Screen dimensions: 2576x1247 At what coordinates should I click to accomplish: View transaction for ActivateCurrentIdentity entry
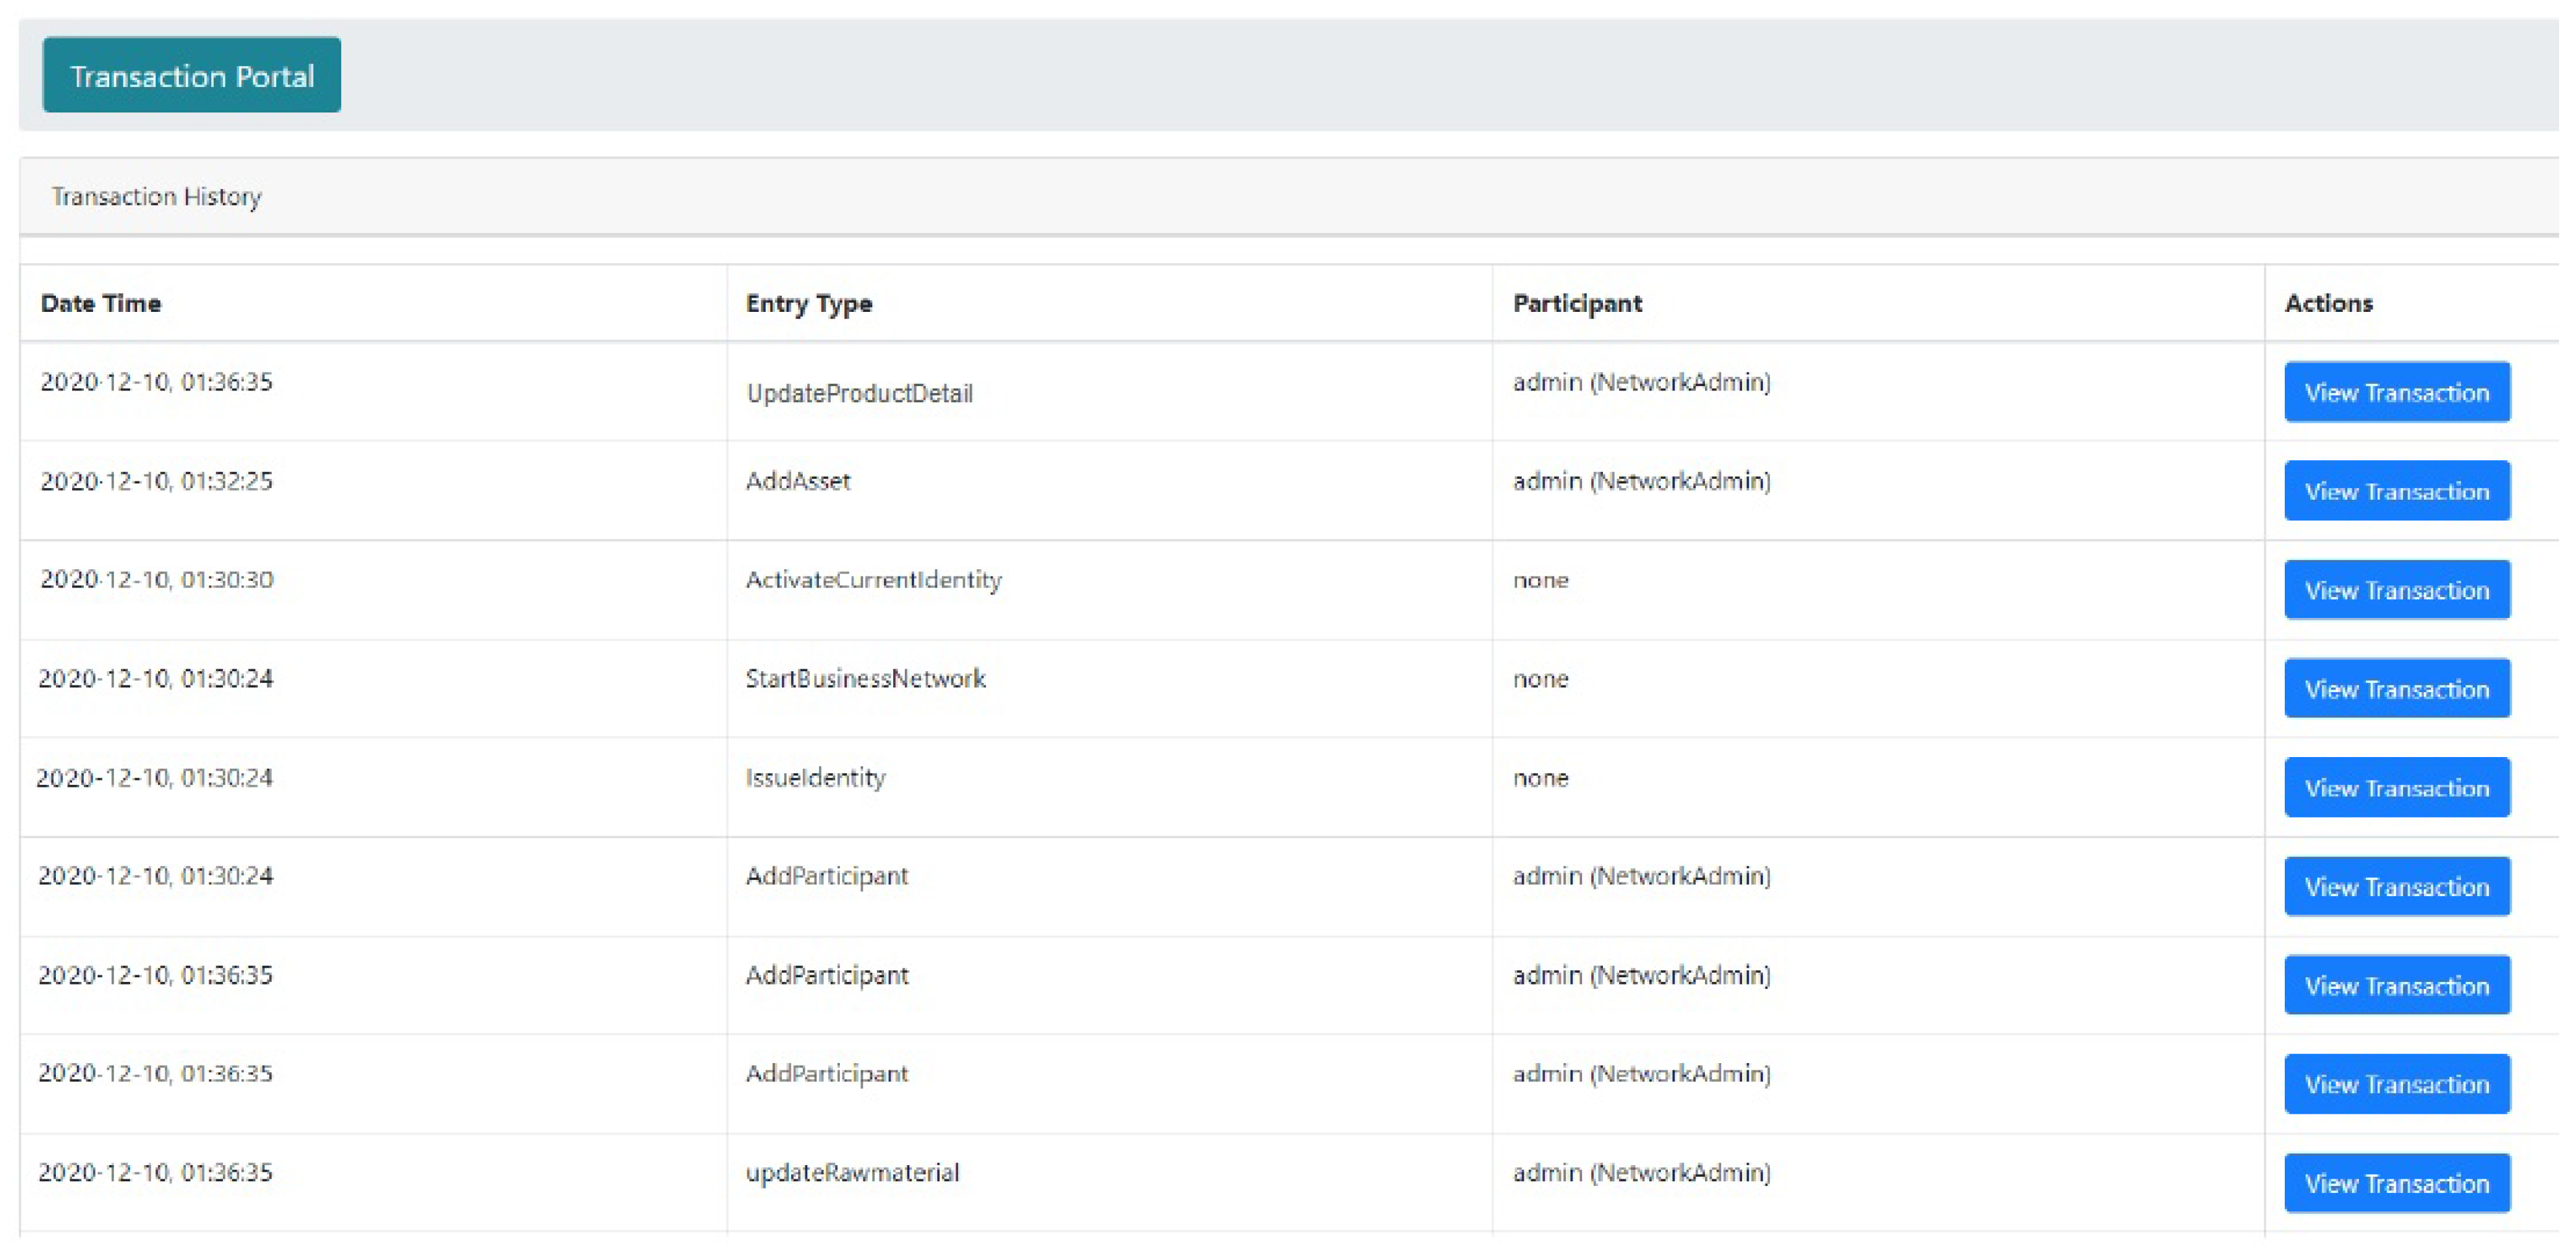[2396, 590]
